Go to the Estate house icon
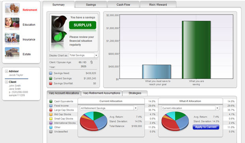Viewport: 245px width, 143px height. point(12,52)
